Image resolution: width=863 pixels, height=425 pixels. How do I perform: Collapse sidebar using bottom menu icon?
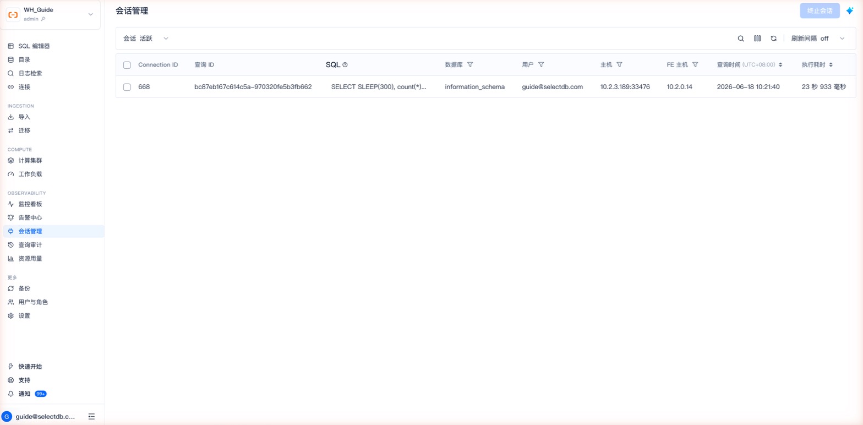click(x=91, y=417)
